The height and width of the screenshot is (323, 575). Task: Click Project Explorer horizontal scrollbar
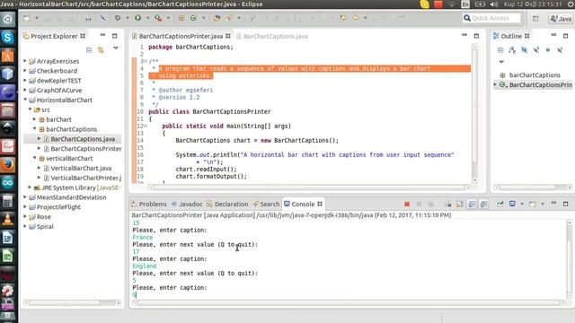coord(72,302)
